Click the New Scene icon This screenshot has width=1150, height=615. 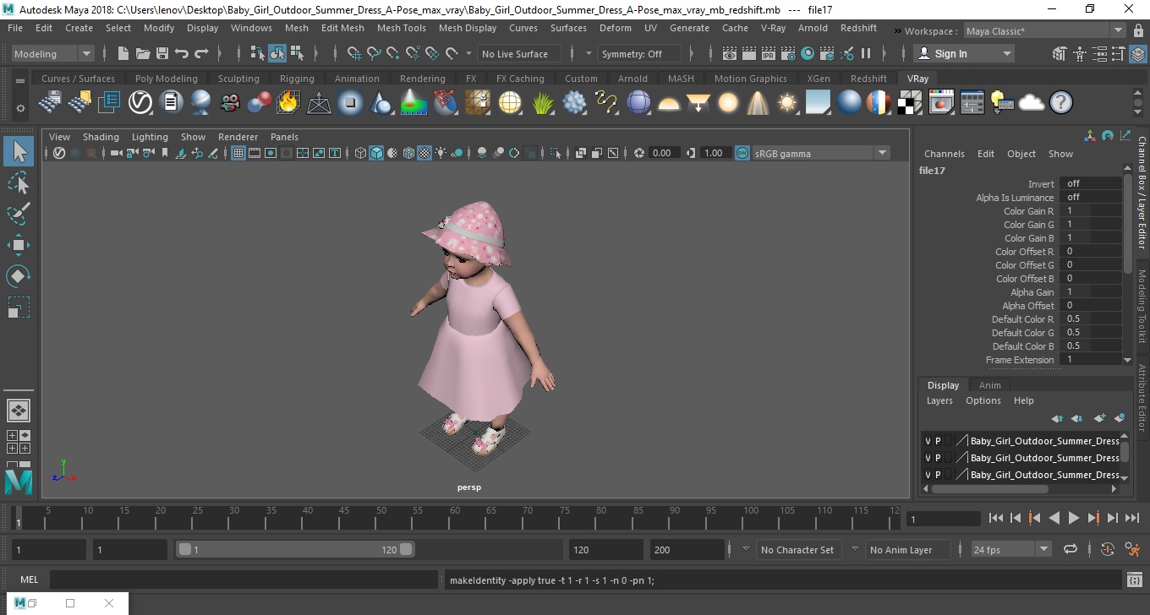click(123, 54)
